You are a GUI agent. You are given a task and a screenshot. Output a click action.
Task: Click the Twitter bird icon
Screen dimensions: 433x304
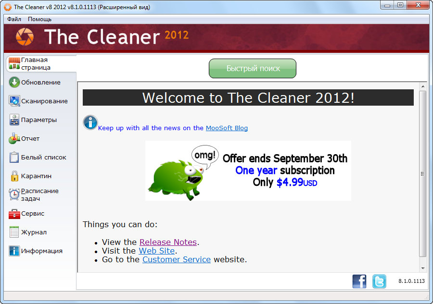click(x=379, y=281)
